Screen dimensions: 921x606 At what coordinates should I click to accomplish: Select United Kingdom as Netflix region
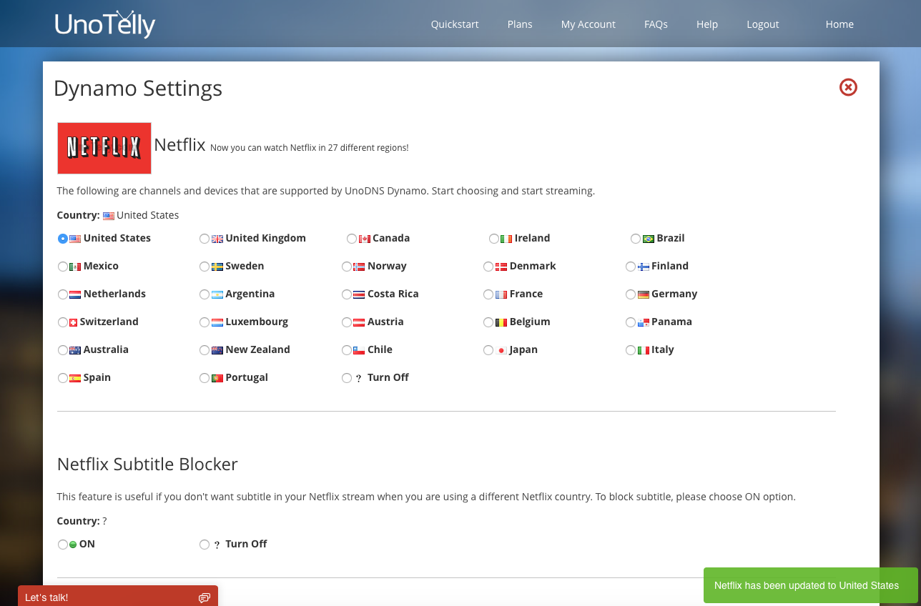click(205, 239)
